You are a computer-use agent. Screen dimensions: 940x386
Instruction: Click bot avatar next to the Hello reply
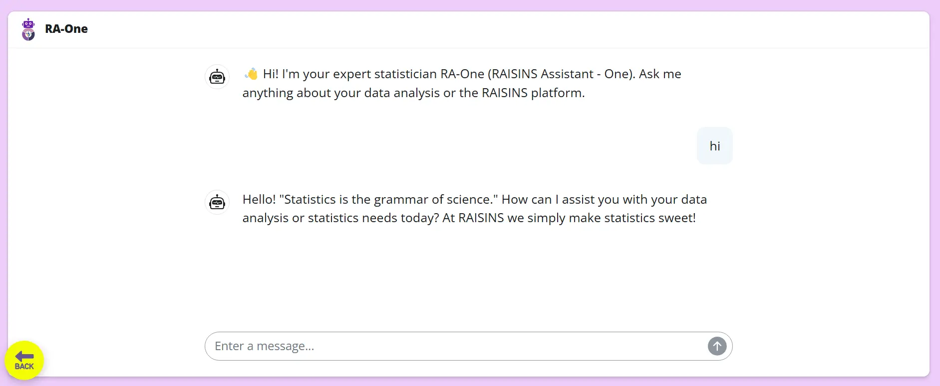tap(217, 203)
